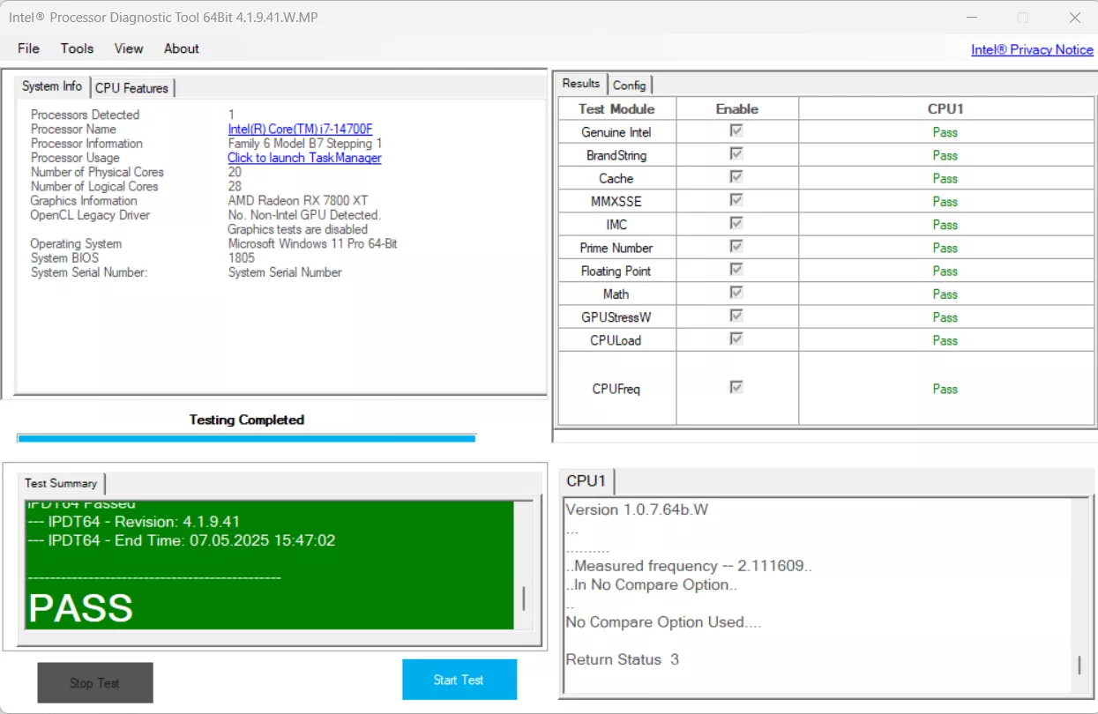Toggle the GPUStressW enable checkbox

click(736, 316)
